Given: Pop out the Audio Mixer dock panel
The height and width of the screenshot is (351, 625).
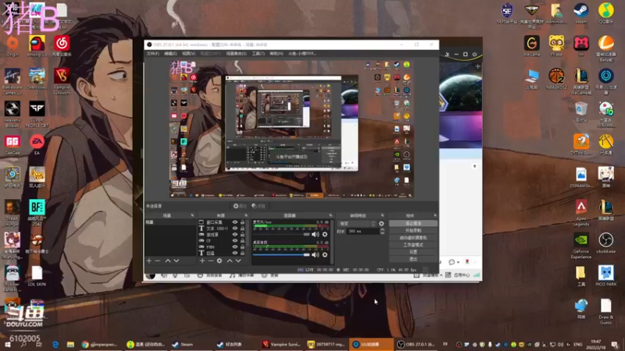Looking at the screenshot, I should click(x=330, y=215).
